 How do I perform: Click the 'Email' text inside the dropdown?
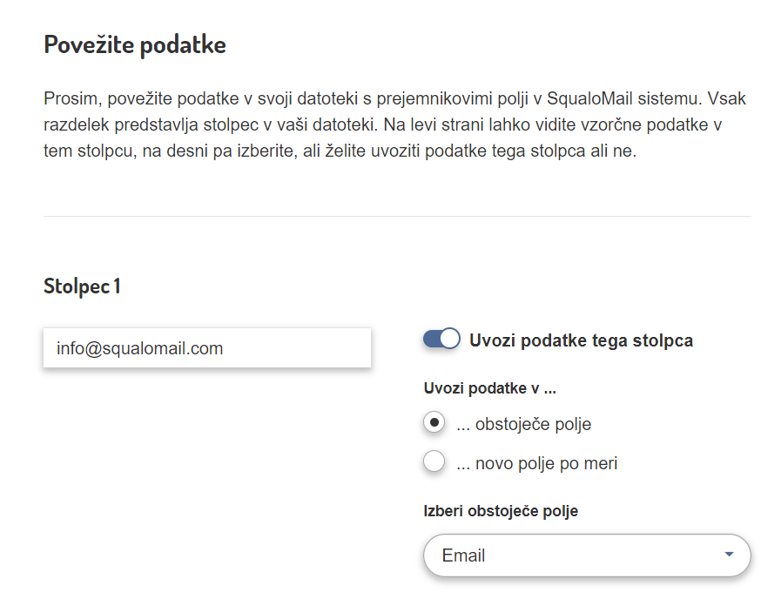tap(463, 555)
